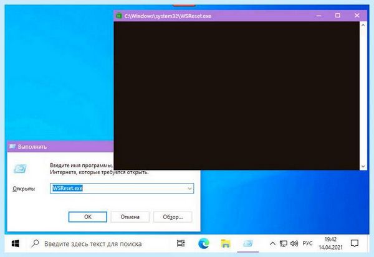Click the taskbar search magnifier icon
This screenshot has height=257, width=374.
tap(36, 243)
